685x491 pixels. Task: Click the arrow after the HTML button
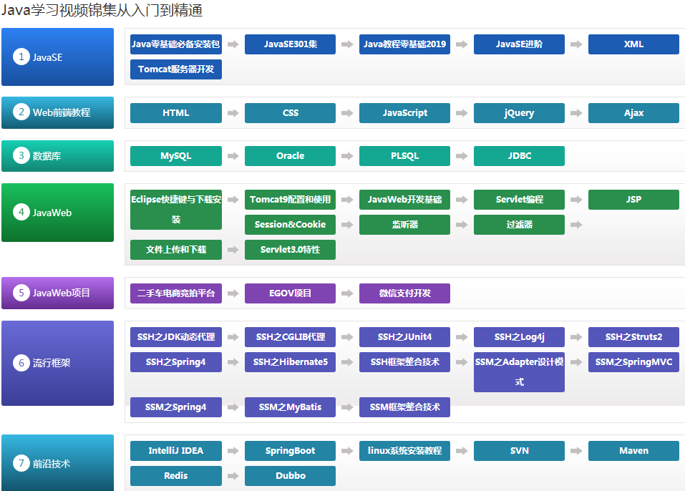pos(233,113)
